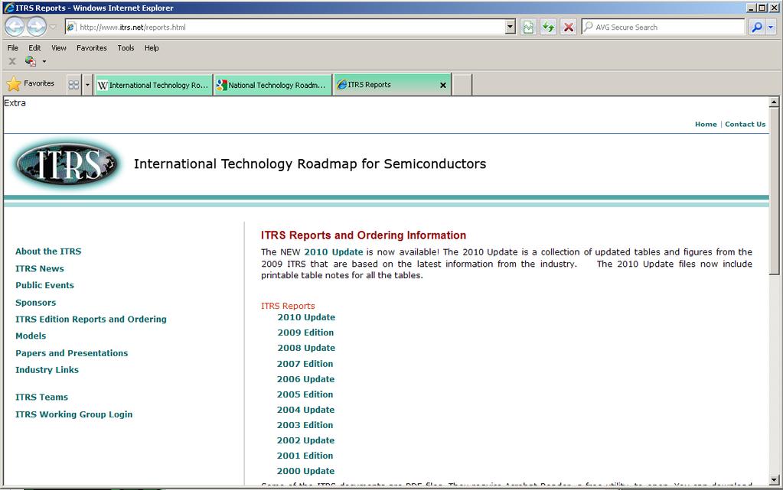This screenshot has width=783, height=490.
Task: Open the 2005 Edition report
Action: (305, 394)
